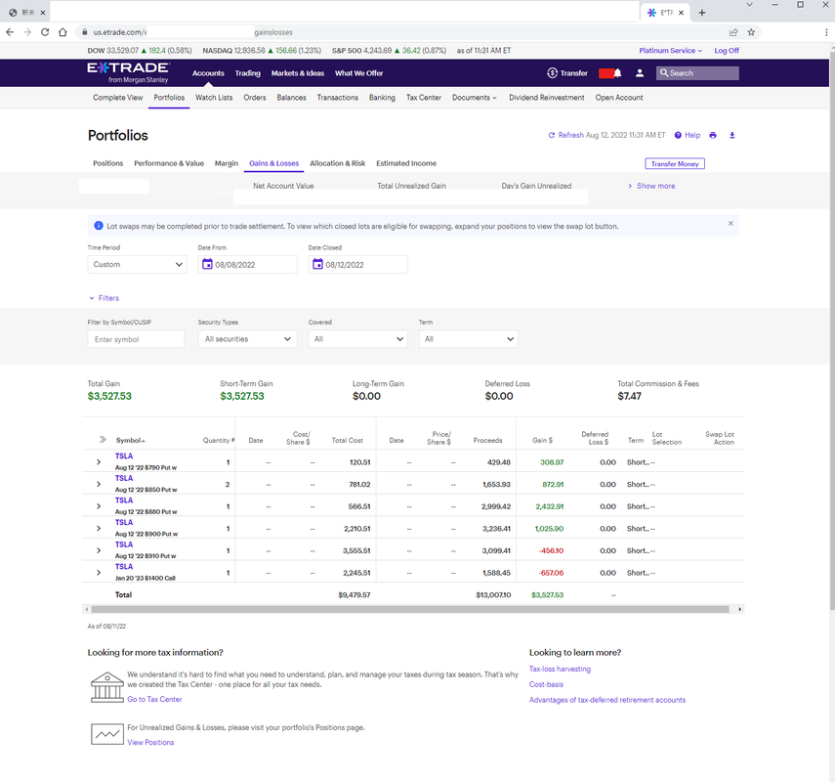Image resolution: width=835 pixels, height=782 pixels.
Task: Open the notifications bell
Action: 617,73
